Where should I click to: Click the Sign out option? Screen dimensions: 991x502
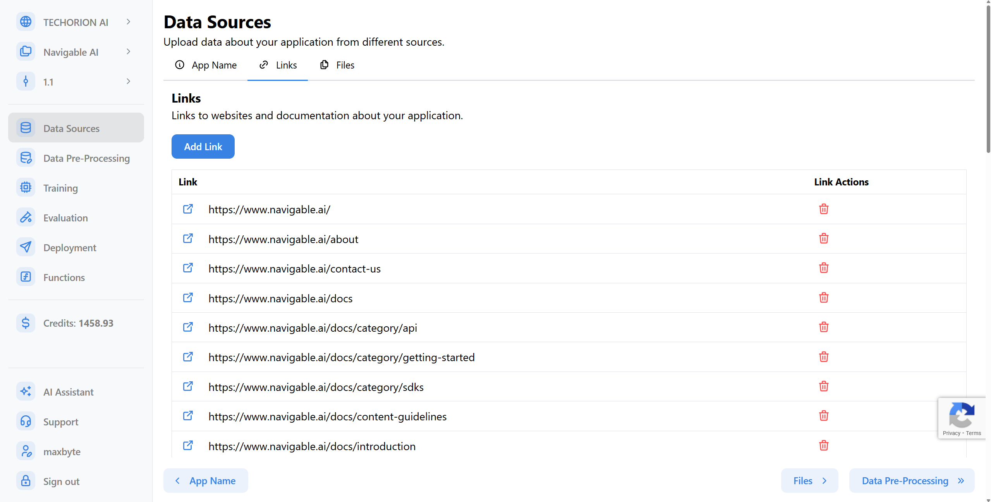point(61,481)
